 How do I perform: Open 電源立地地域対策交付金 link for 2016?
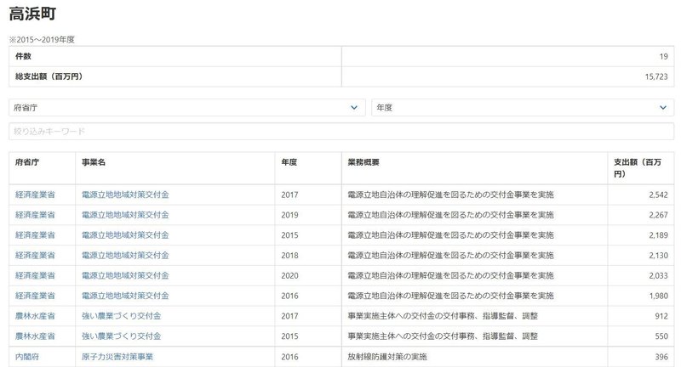pyautogui.click(x=125, y=296)
